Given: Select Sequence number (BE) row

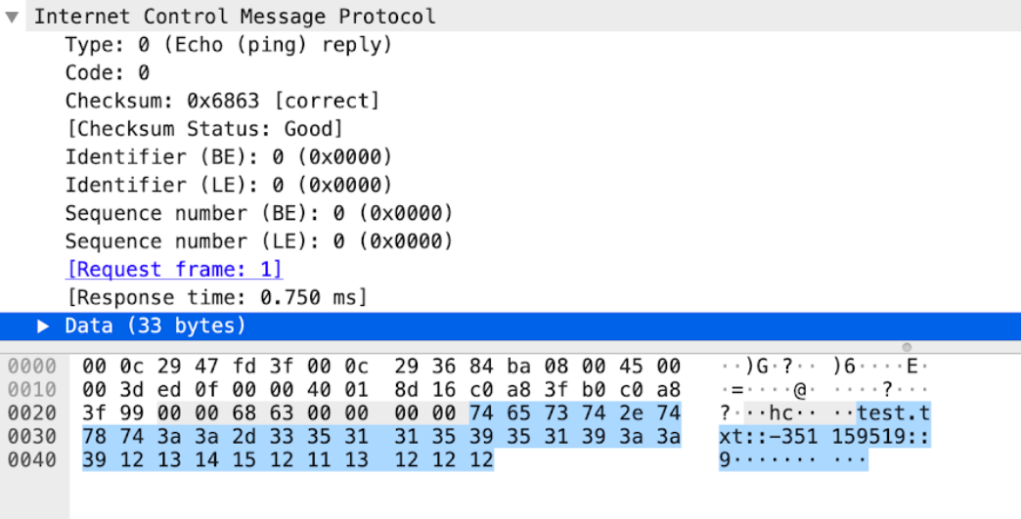Looking at the screenshot, I should [259, 213].
